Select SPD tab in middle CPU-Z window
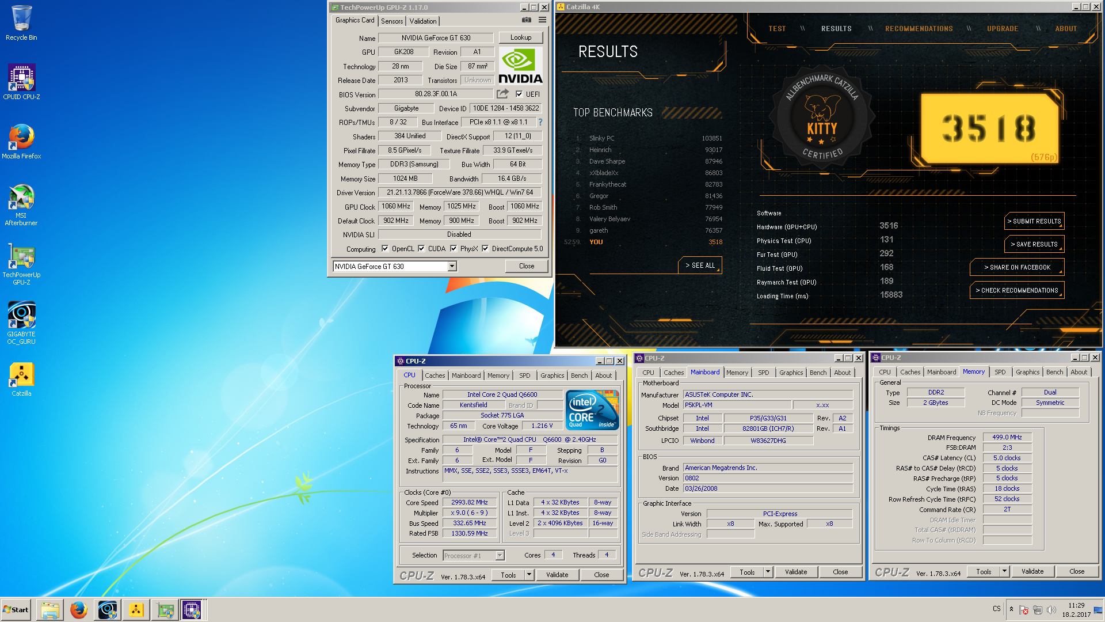Image resolution: width=1105 pixels, height=622 pixels. click(763, 373)
